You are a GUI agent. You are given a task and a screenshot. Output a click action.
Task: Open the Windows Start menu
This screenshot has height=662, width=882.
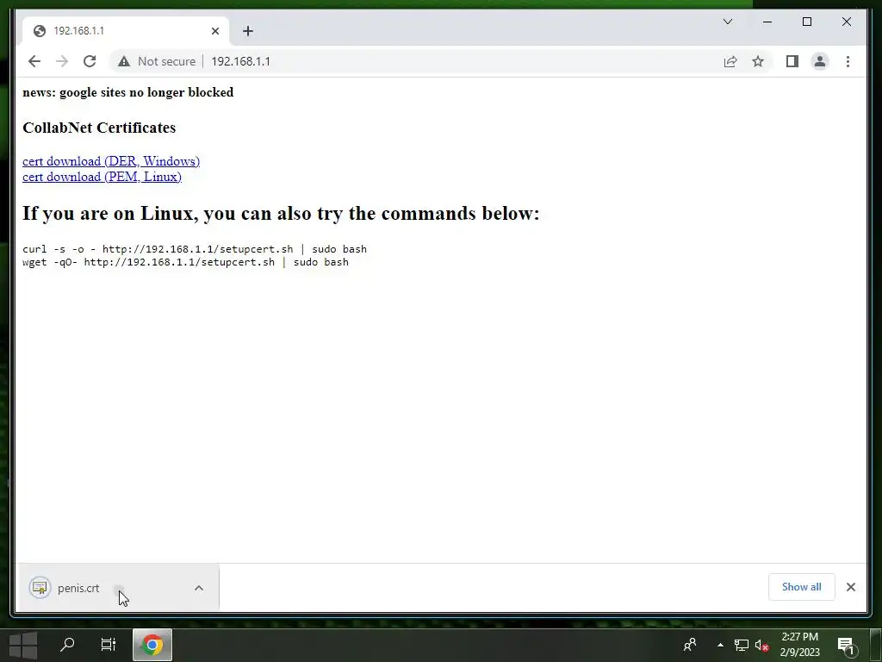coord(23,645)
